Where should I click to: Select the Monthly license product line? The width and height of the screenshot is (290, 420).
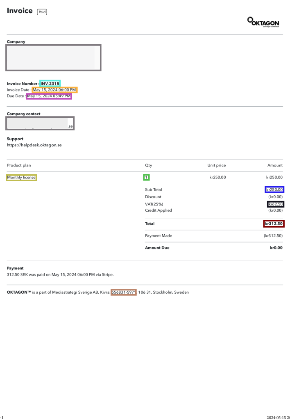(21, 178)
